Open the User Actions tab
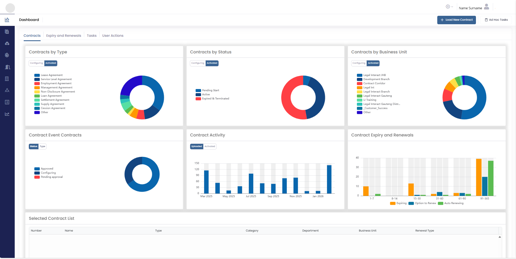This screenshot has width=516, height=259. [113, 36]
